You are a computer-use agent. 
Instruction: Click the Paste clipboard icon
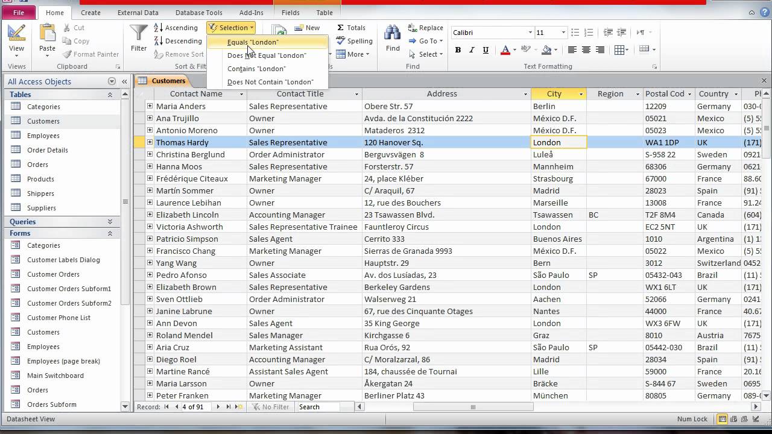click(x=47, y=33)
